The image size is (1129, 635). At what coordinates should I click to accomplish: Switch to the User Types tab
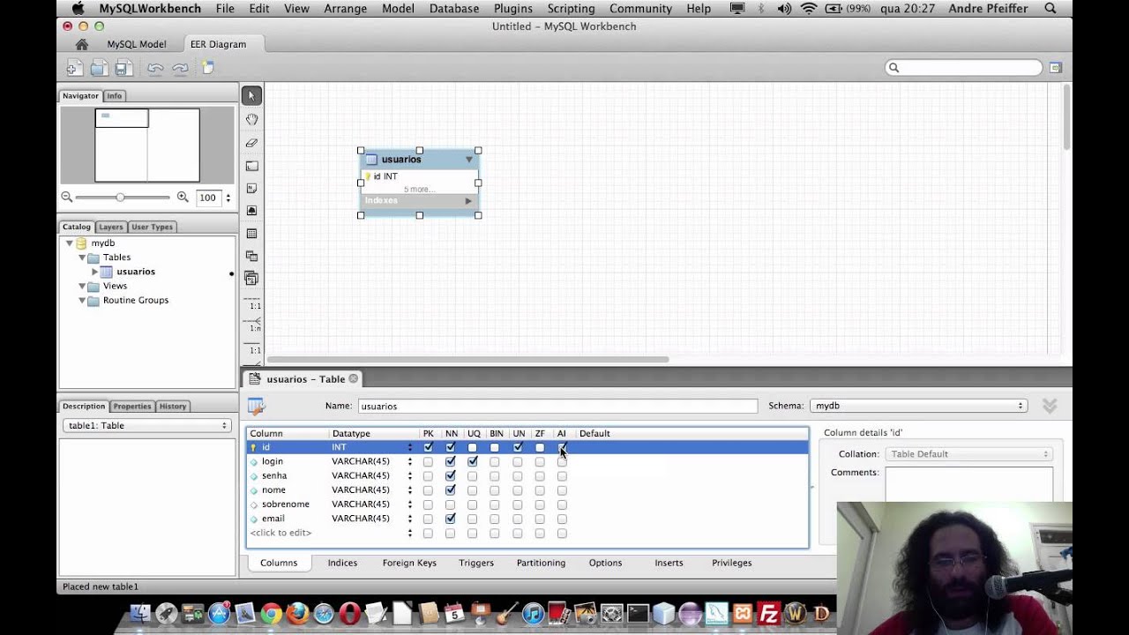pyautogui.click(x=152, y=227)
